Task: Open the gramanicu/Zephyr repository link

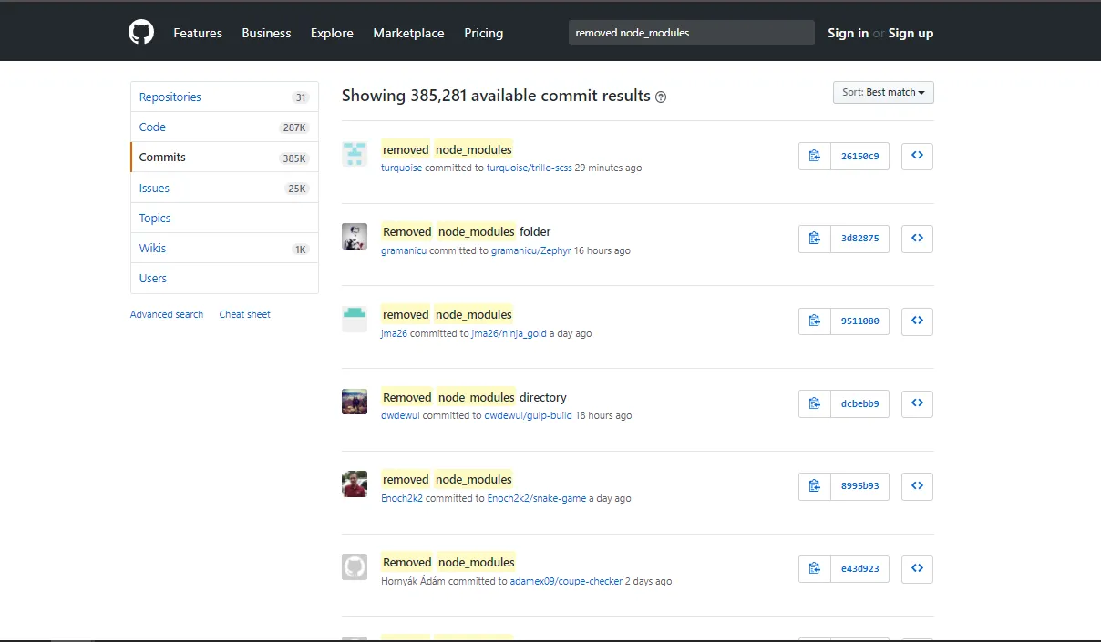Action: [530, 250]
